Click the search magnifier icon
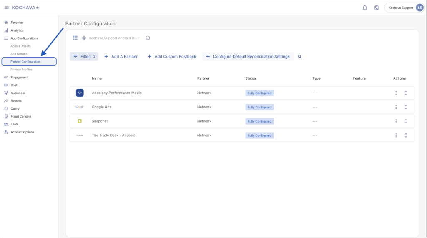The width and height of the screenshot is (427, 238). click(x=300, y=57)
